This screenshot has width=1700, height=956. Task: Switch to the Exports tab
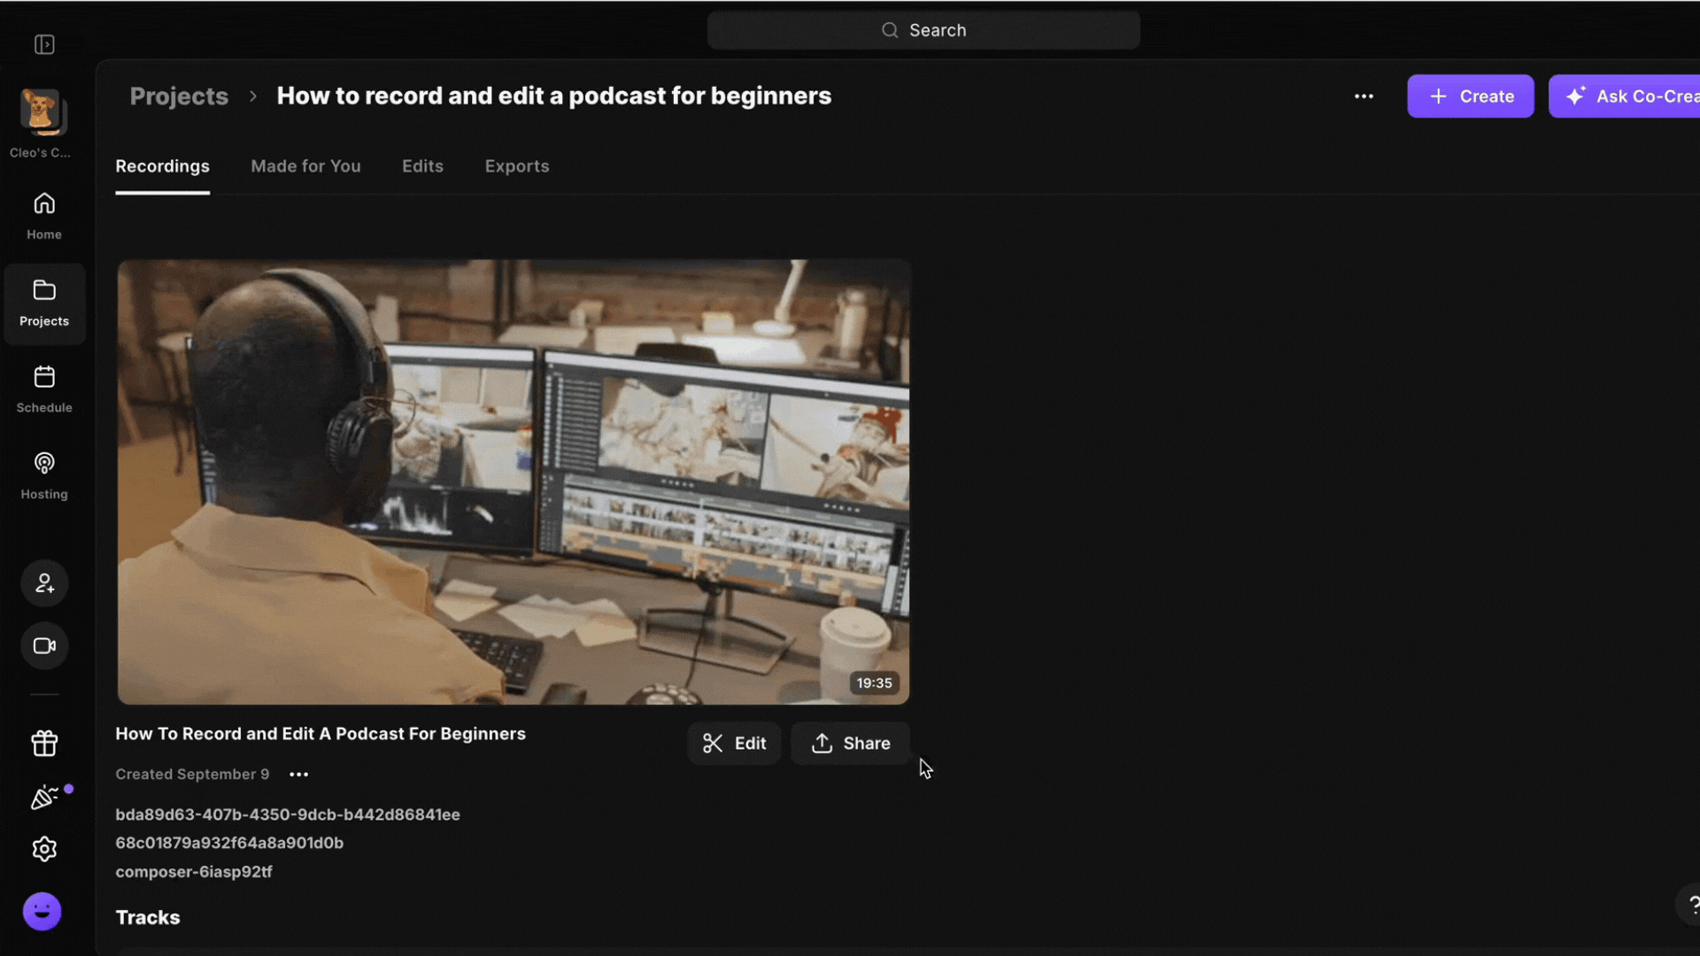pos(516,166)
